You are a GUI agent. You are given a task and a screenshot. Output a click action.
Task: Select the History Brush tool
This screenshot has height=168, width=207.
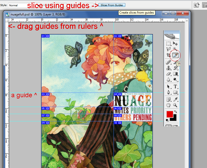[175, 68]
